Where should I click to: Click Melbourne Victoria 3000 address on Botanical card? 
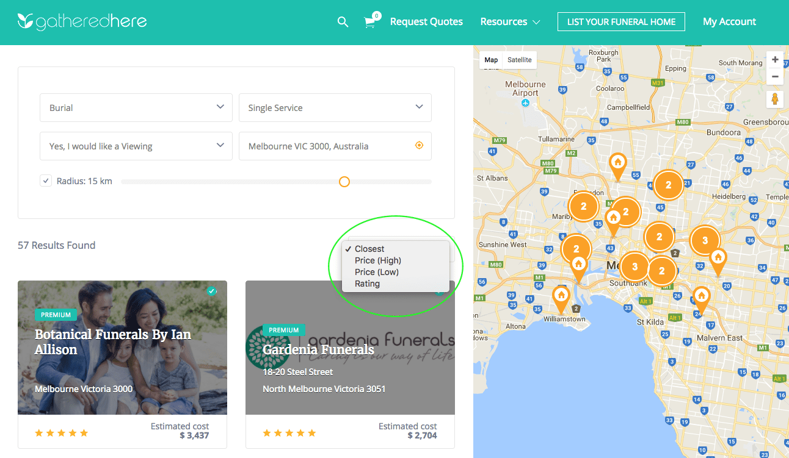pyautogui.click(x=84, y=388)
